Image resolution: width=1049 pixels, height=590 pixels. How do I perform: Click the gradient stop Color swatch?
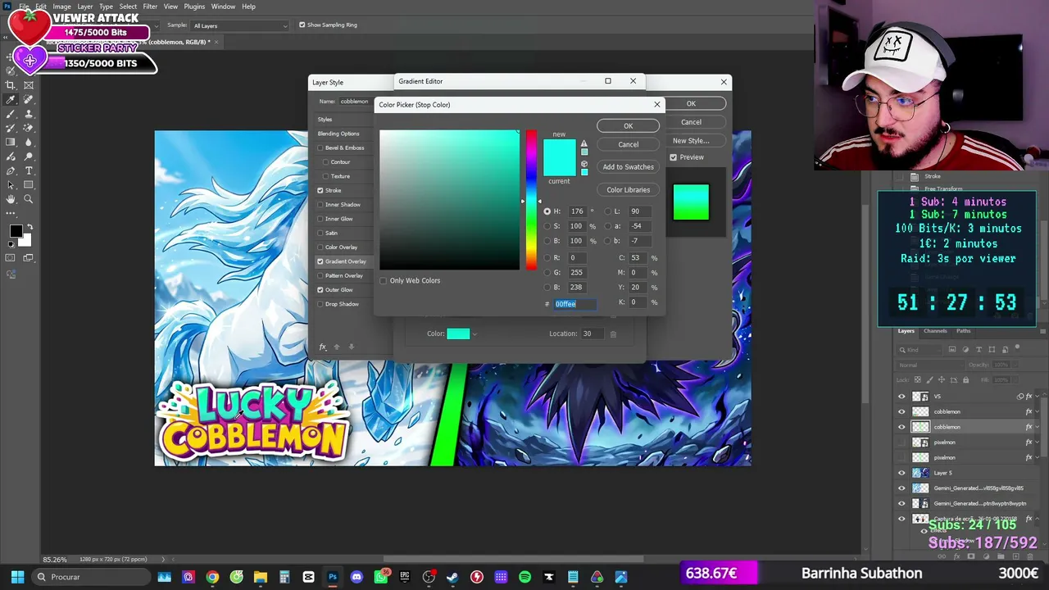tap(458, 334)
